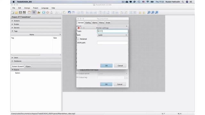205x115 pixels.
Task: Toggle the pressed grid button in toolbar
Action: coord(34,12)
